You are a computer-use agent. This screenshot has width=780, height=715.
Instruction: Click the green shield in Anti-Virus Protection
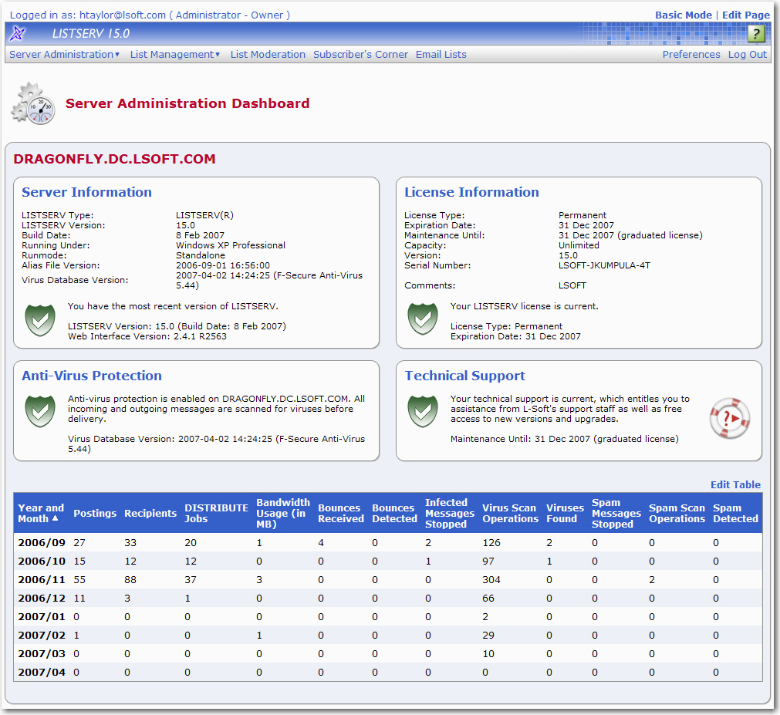click(40, 411)
